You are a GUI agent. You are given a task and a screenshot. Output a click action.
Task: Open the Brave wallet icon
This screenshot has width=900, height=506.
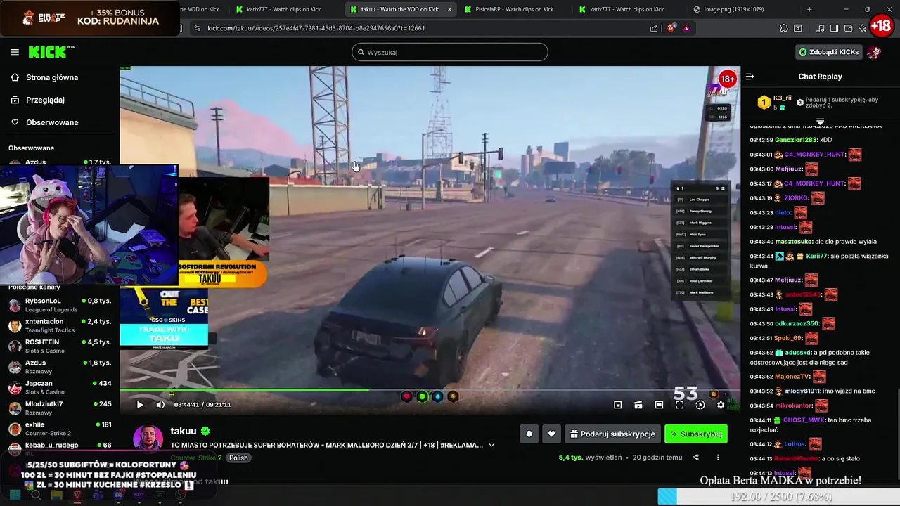coord(848,28)
